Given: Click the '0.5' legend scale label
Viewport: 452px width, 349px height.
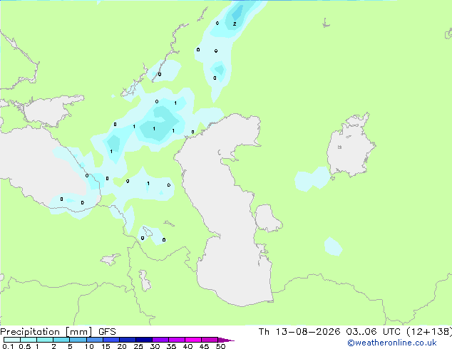Looking at the screenshot, I should 25,346.
